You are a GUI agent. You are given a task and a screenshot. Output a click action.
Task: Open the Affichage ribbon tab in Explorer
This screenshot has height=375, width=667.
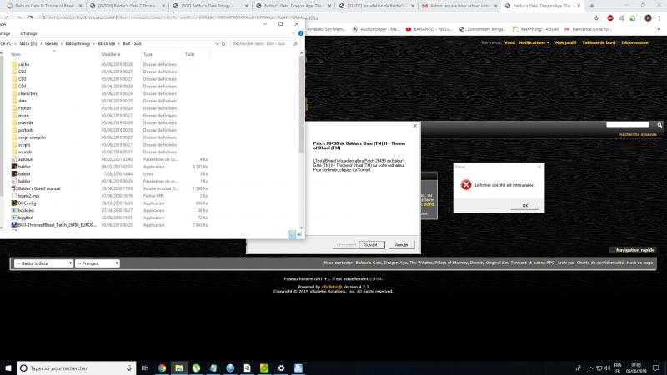(x=28, y=33)
